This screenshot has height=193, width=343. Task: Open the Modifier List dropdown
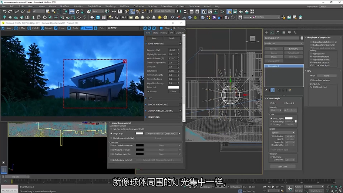click(284, 44)
